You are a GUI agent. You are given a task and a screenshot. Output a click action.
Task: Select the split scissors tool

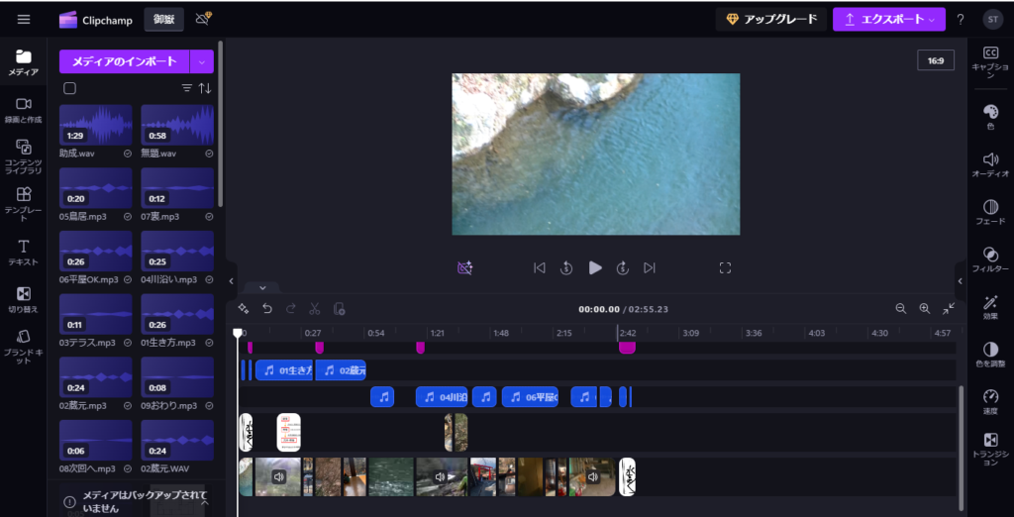click(315, 309)
